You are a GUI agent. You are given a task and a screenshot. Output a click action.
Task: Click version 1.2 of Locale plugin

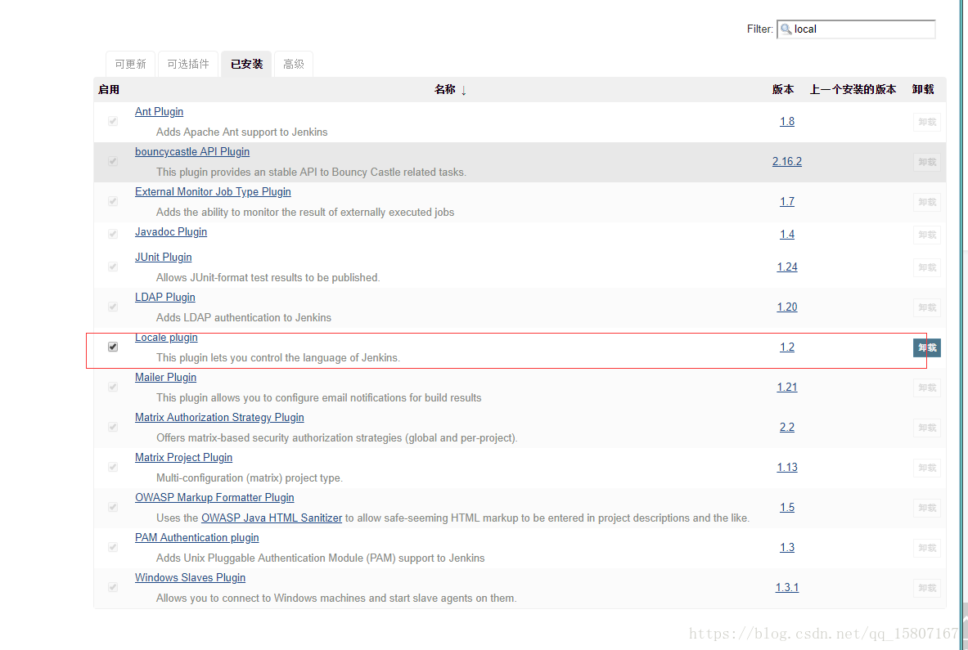pyautogui.click(x=787, y=347)
